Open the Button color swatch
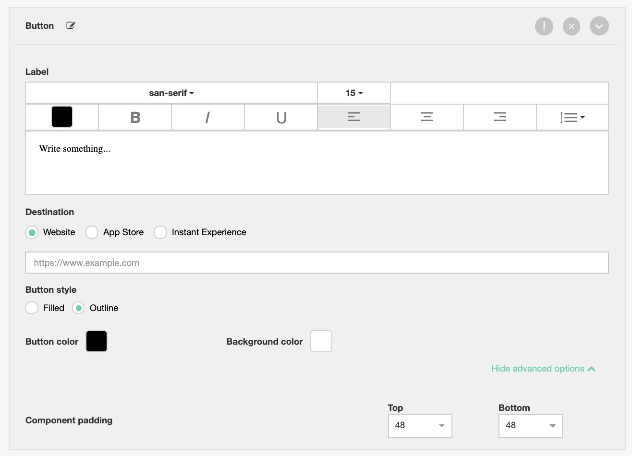 tap(97, 341)
